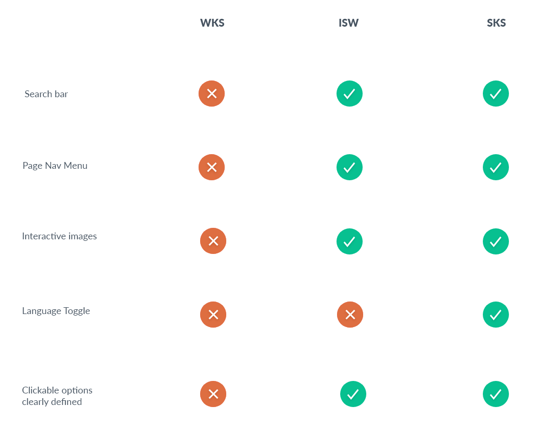Click the Language Toggle row label

(x=56, y=311)
